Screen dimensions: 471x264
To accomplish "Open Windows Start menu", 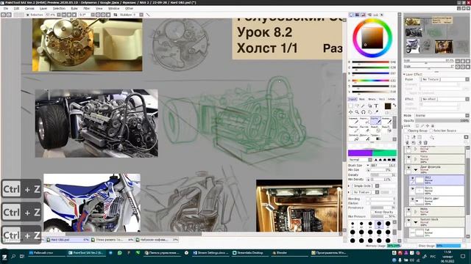I will (x=4, y=257).
